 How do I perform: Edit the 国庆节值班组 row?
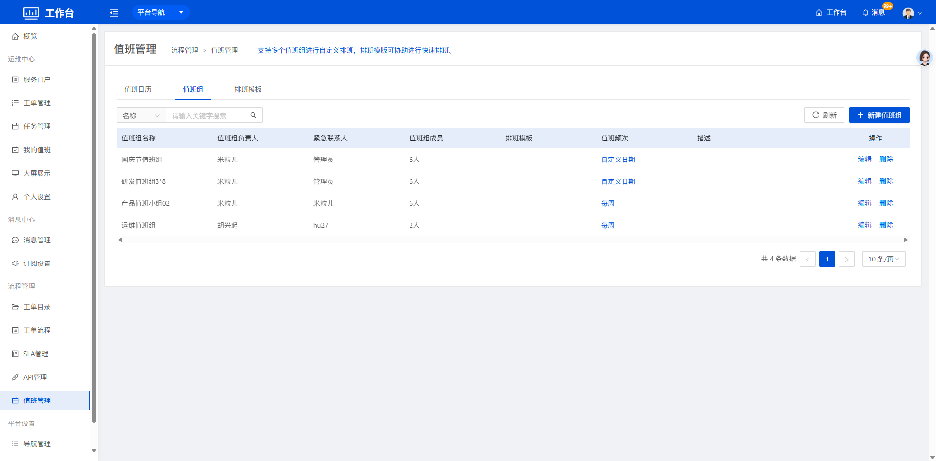click(x=864, y=159)
